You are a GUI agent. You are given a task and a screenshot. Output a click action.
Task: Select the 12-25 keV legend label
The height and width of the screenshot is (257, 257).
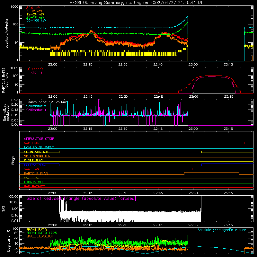point(35,14)
